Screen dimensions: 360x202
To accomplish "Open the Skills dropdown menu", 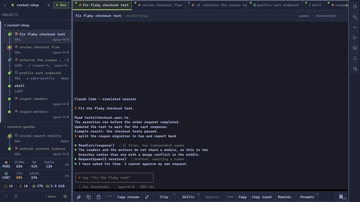I will click(x=188, y=197).
